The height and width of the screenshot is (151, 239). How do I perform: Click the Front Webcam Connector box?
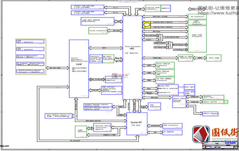click(x=165, y=65)
